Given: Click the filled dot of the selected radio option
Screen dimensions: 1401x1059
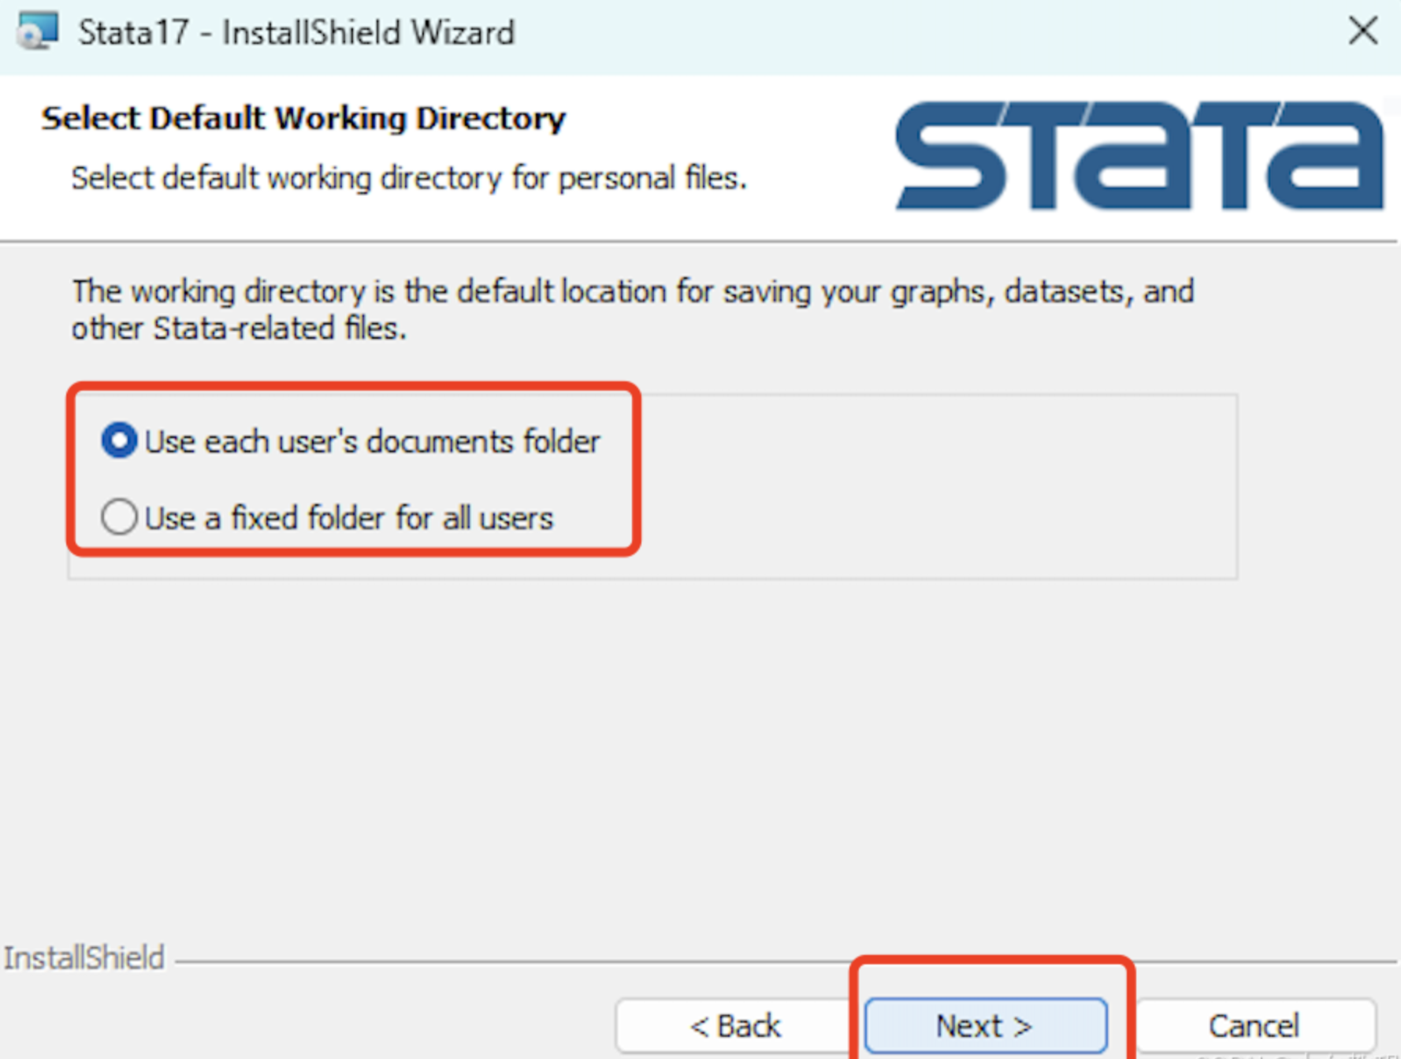Looking at the screenshot, I should tap(120, 440).
